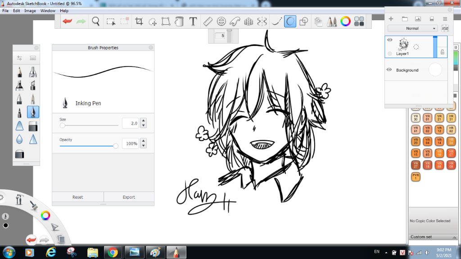Click the brush Size slider handle
461x259 pixels.
pyautogui.click(x=62, y=125)
